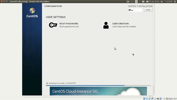Click the CentOS logo in sidebar
The image size is (177, 100).
point(32,12)
